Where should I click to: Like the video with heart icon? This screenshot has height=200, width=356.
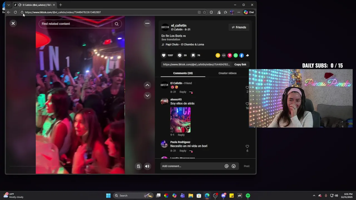coord(164,55)
